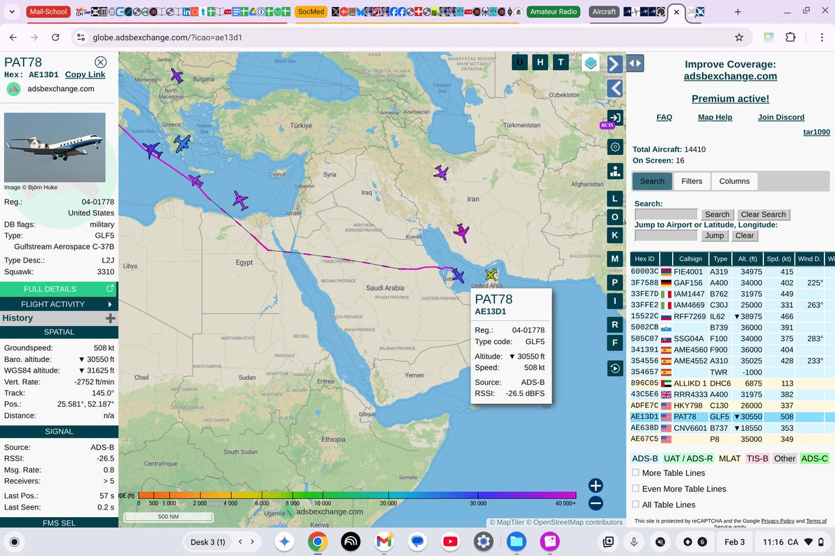Expand the Aircraft tab group
The width and height of the screenshot is (835, 556).
604,12
